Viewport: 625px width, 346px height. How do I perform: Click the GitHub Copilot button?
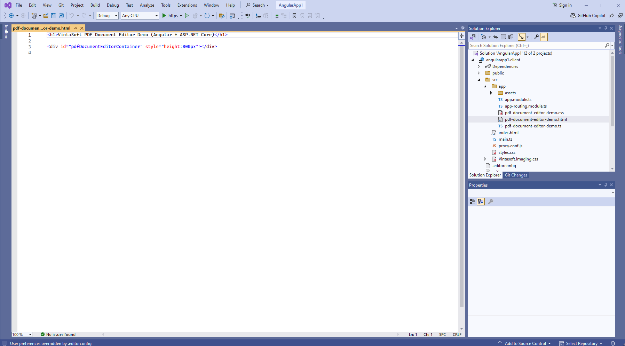588,16
